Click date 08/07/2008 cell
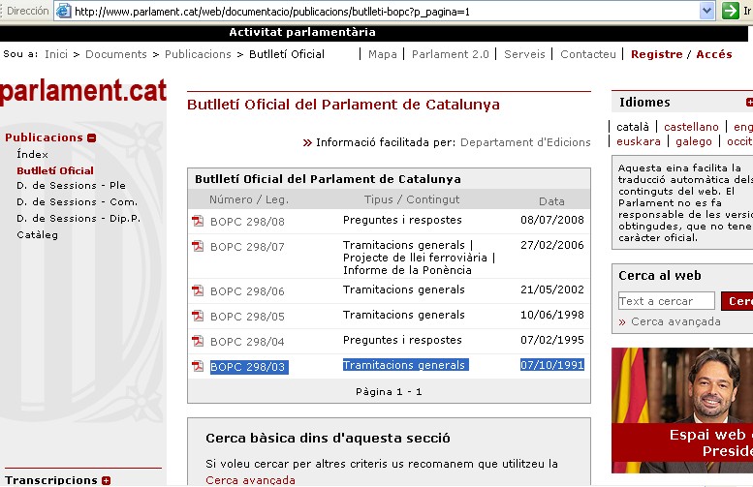753x487 pixels. (x=552, y=220)
